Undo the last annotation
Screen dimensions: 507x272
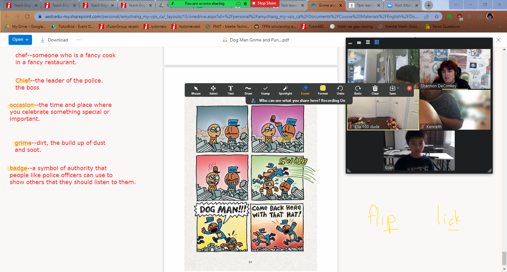tap(340, 90)
